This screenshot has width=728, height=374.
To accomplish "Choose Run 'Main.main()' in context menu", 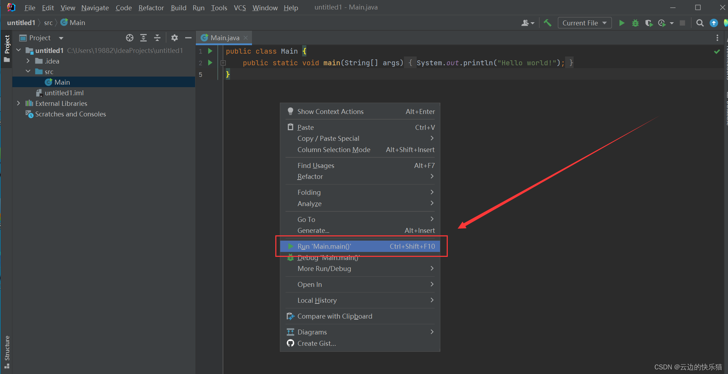I will pos(360,246).
